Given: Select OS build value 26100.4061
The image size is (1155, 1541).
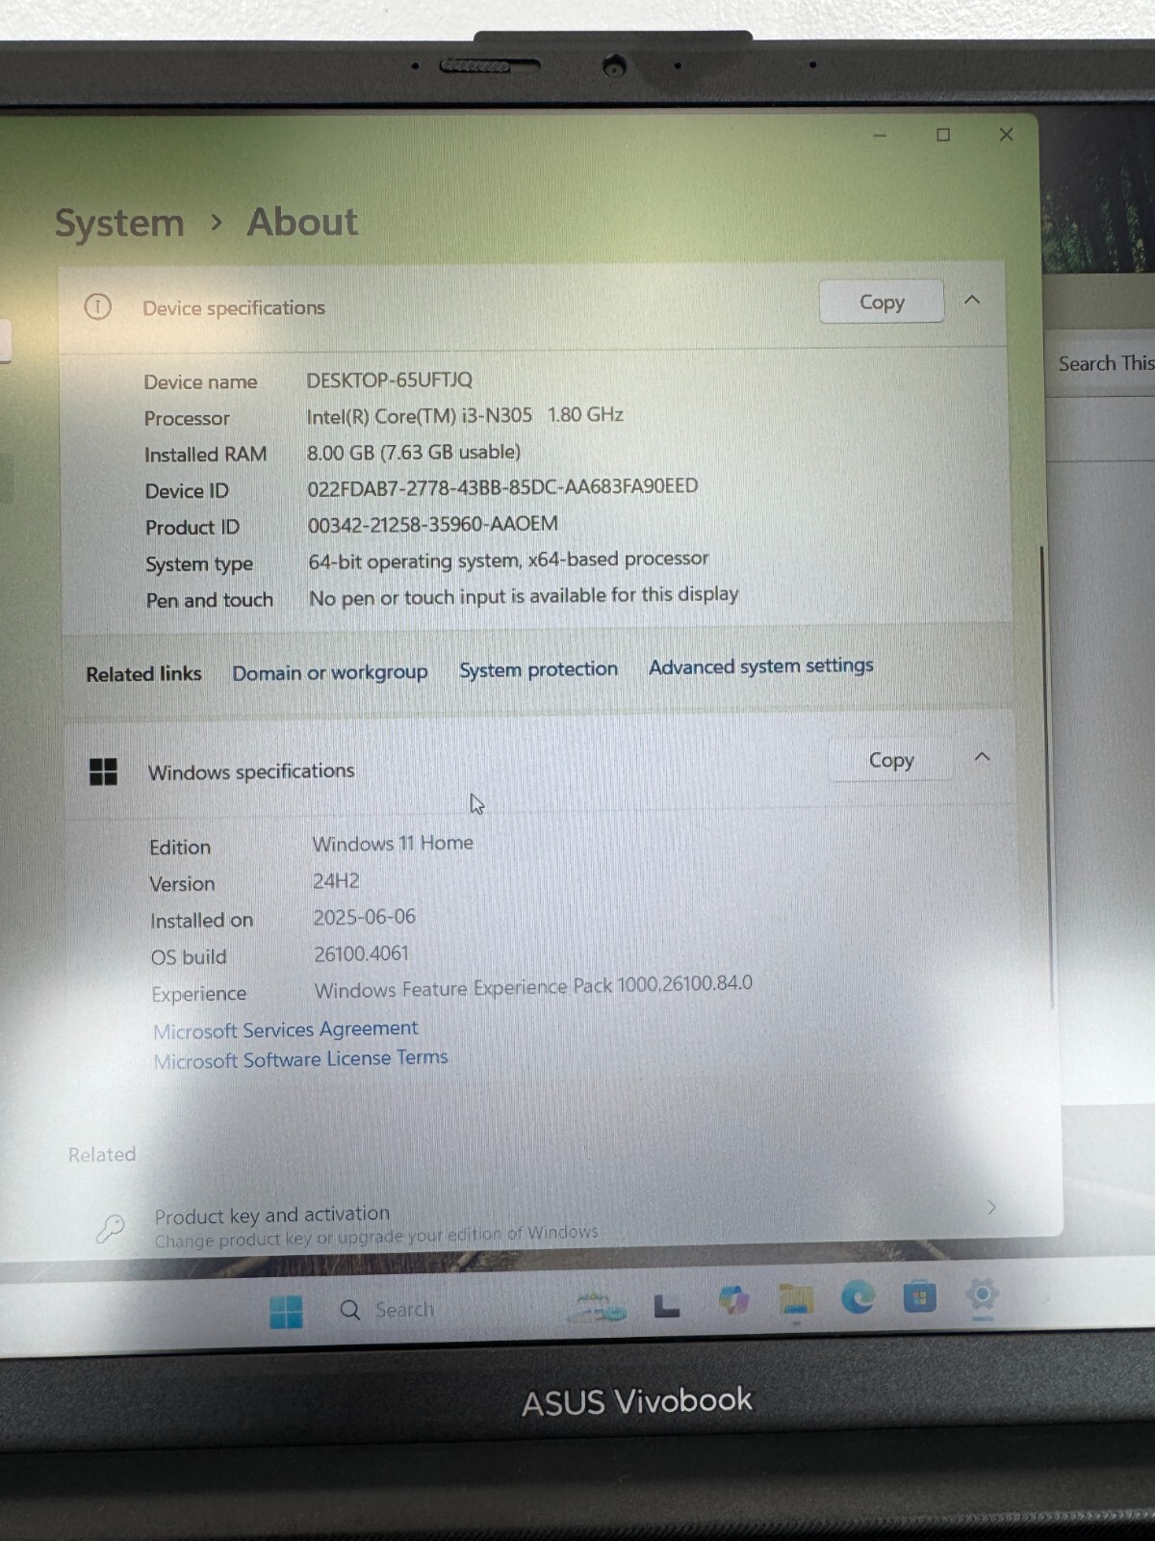Looking at the screenshot, I should (361, 953).
